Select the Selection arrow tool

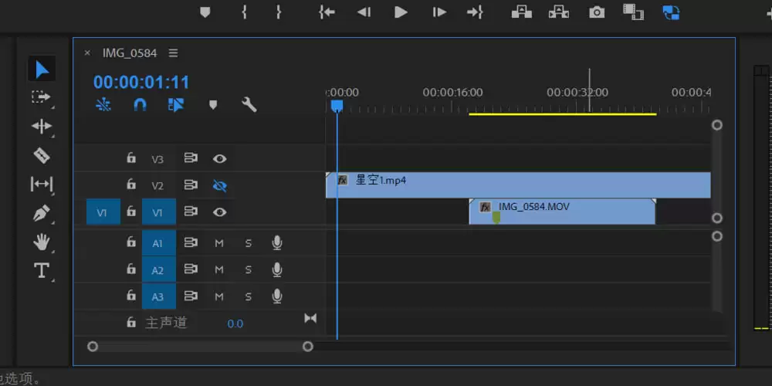[42, 69]
